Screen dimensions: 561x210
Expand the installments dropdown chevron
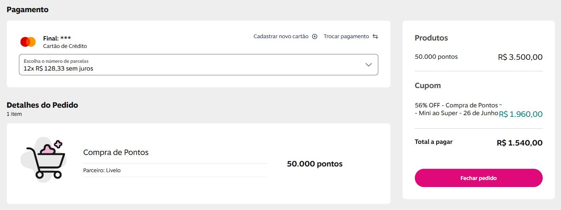[x=368, y=64]
